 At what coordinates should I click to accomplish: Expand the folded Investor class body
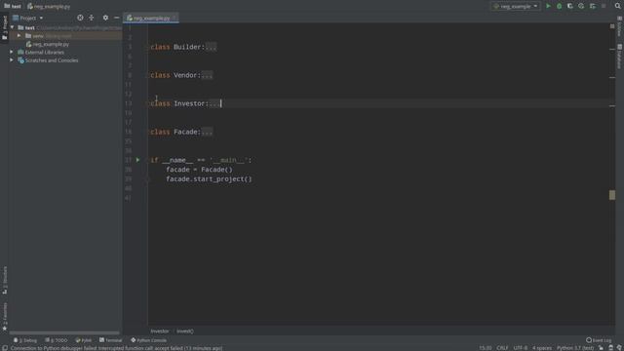[214, 103]
